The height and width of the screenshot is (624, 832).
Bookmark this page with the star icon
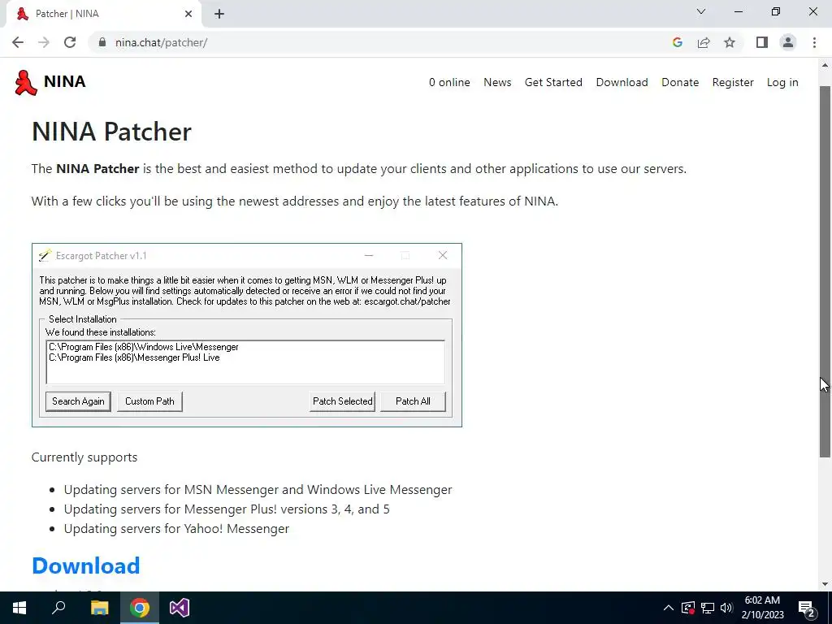coord(730,42)
